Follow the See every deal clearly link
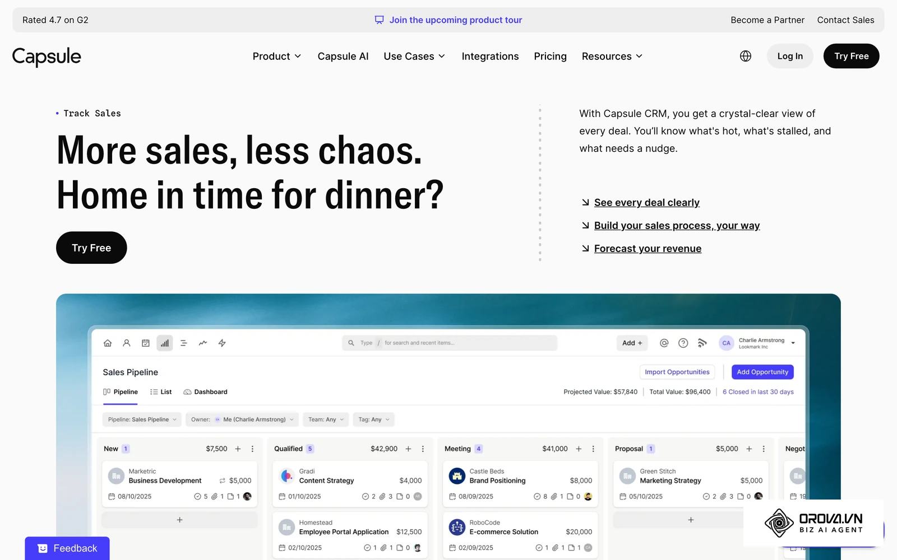Screen dimensions: 897x560 pyautogui.click(x=647, y=203)
